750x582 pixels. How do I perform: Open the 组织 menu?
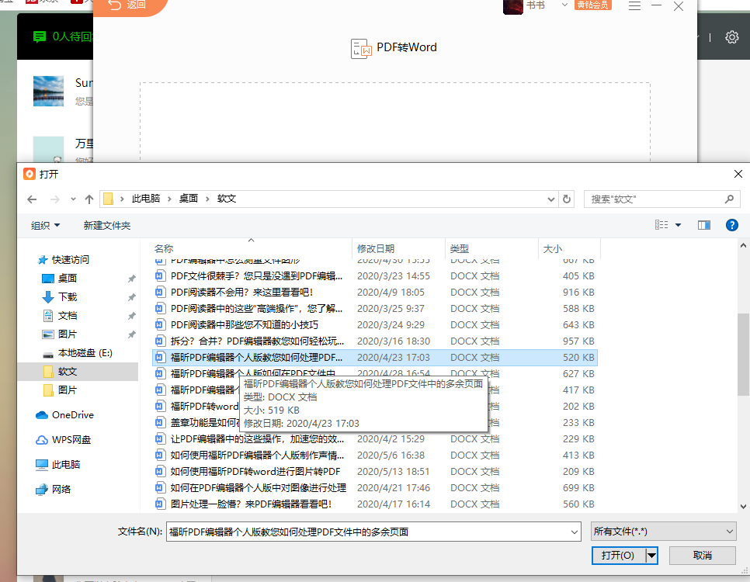pyautogui.click(x=40, y=224)
